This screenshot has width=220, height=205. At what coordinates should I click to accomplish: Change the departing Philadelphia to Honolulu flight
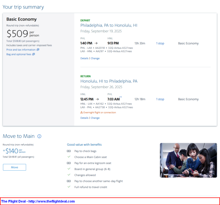coord(95,58)
